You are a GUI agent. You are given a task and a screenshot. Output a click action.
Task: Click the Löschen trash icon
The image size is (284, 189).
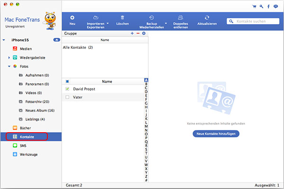pos(123,18)
